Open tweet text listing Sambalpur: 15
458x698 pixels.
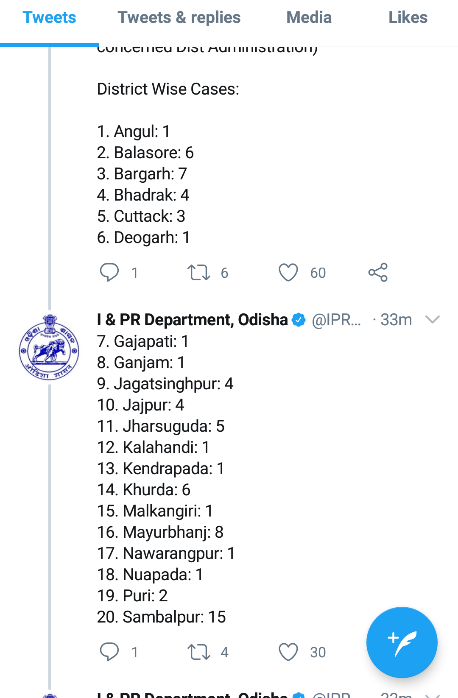click(x=162, y=617)
